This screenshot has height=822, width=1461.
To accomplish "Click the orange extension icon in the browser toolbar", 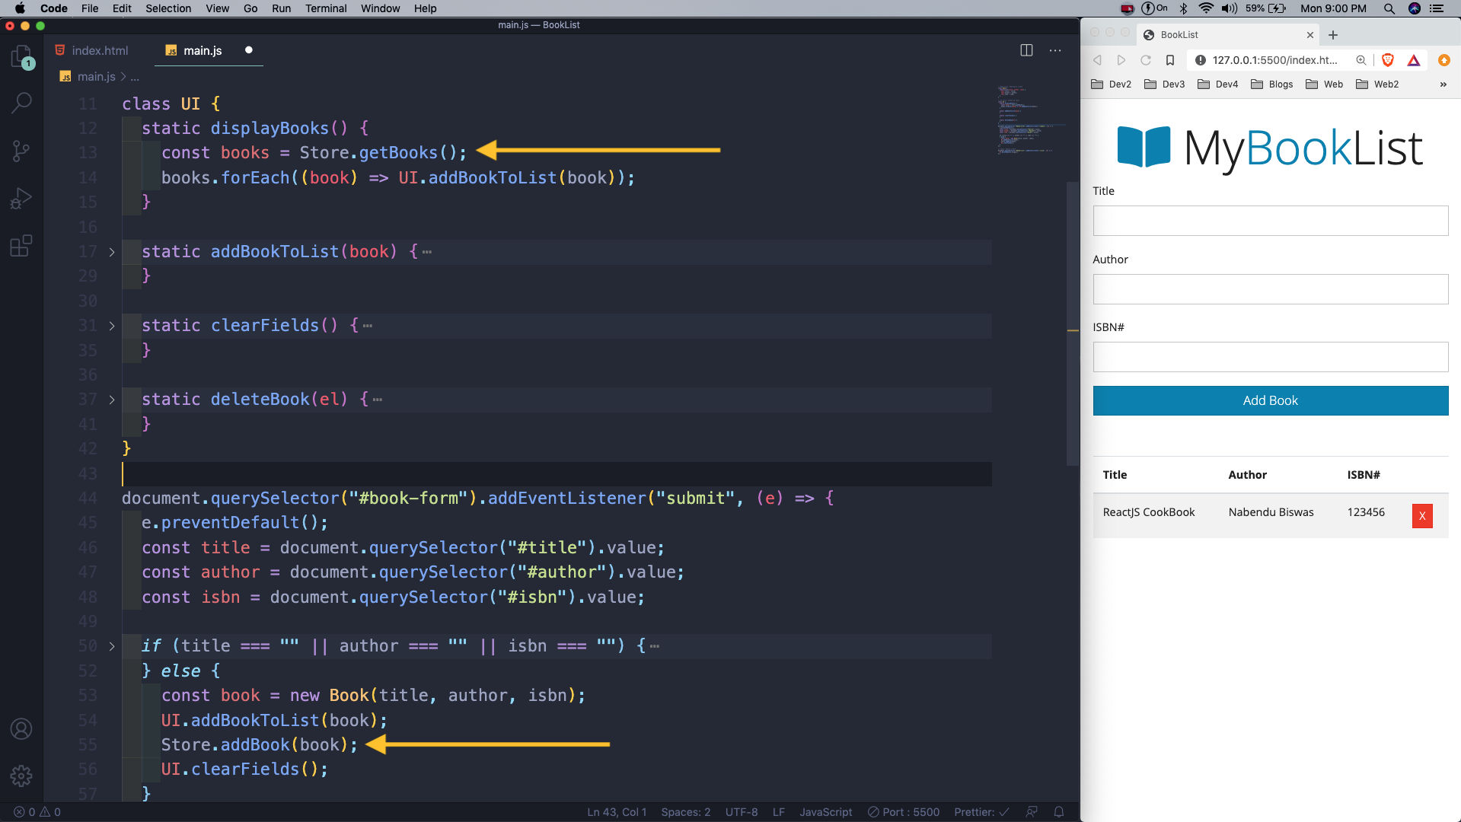I will tap(1444, 60).
